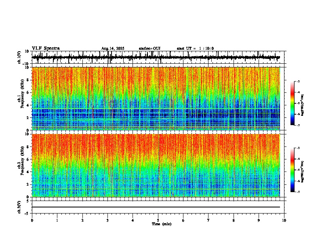Click the 'station=OUJ' label
The width and height of the screenshot is (320, 247).
(149, 48)
